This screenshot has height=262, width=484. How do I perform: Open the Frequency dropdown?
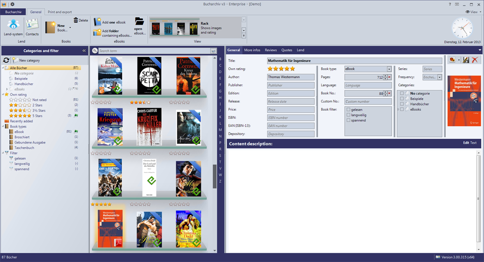[439, 77]
